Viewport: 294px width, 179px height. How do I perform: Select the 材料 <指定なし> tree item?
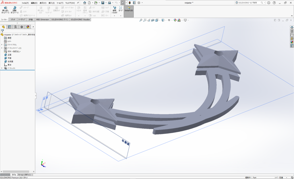12,52
